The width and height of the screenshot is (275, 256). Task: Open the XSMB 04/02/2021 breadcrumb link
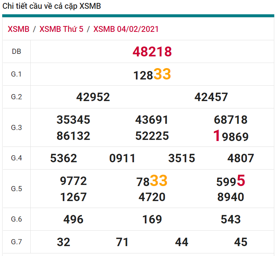(126, 29)
